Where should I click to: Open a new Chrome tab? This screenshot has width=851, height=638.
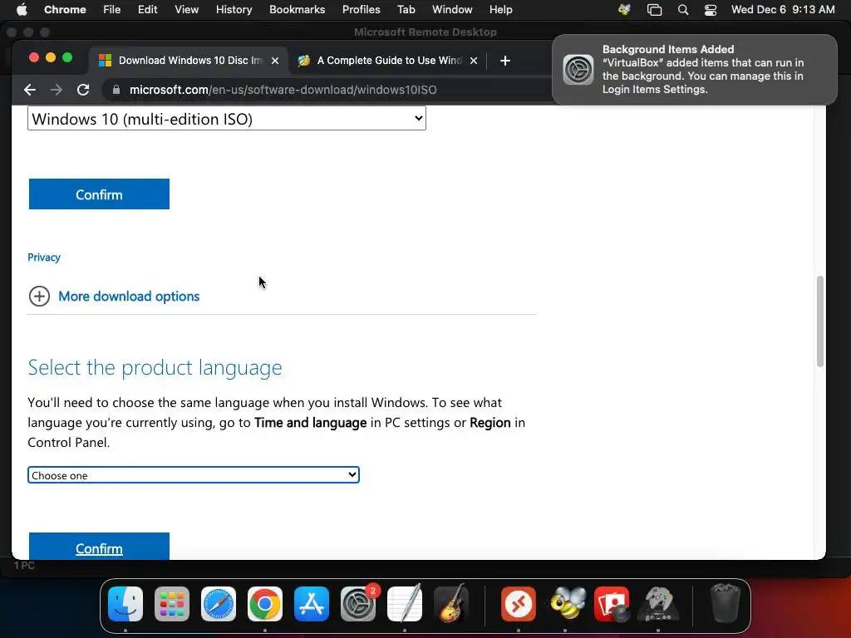(x=504, y=61)
